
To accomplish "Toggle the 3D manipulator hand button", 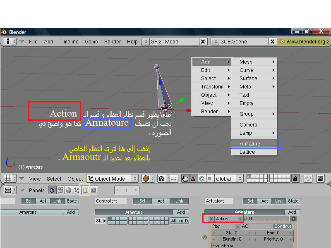I will click(x=185, y=179).
